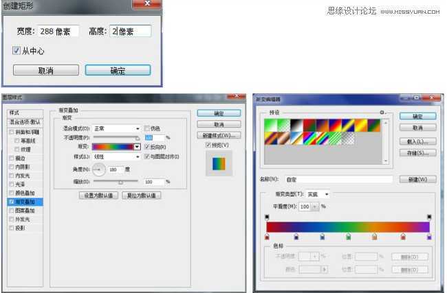Click the 宽度 width input field
Viewport: 447px width, 293px height.
tap(58, 31)
